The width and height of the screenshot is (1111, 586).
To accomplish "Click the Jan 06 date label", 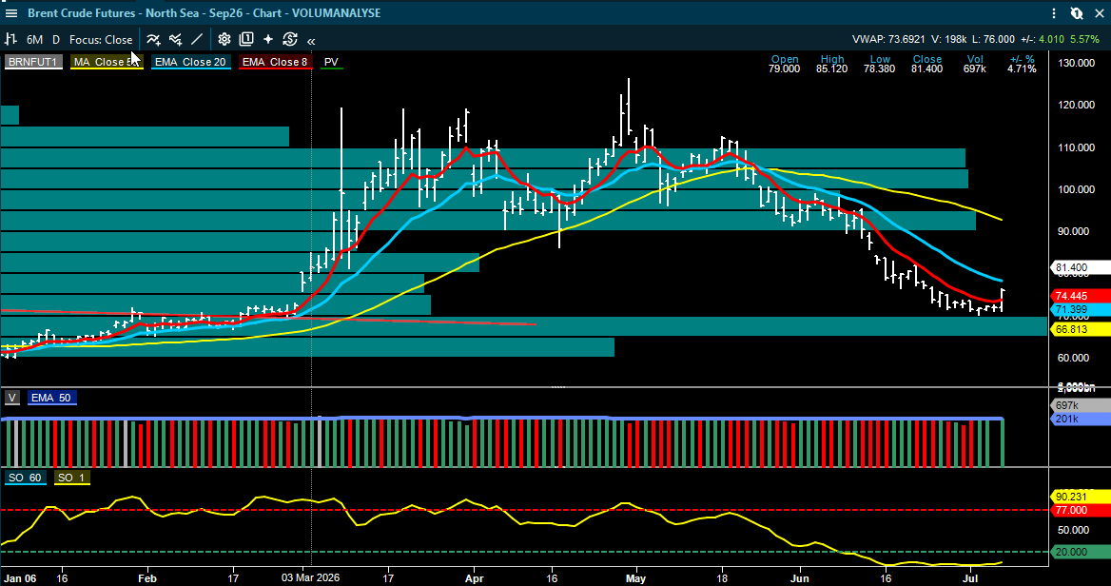I will (19, 577).
